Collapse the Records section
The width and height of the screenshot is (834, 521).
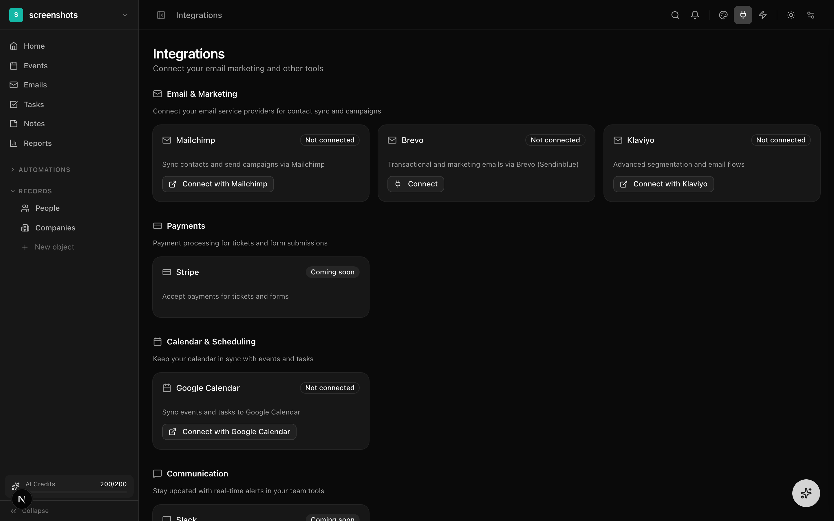(35, 191)
